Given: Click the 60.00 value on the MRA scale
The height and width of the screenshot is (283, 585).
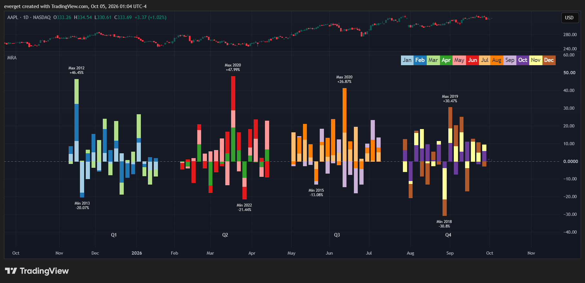Looking at the screenshot, I should 569,55.
